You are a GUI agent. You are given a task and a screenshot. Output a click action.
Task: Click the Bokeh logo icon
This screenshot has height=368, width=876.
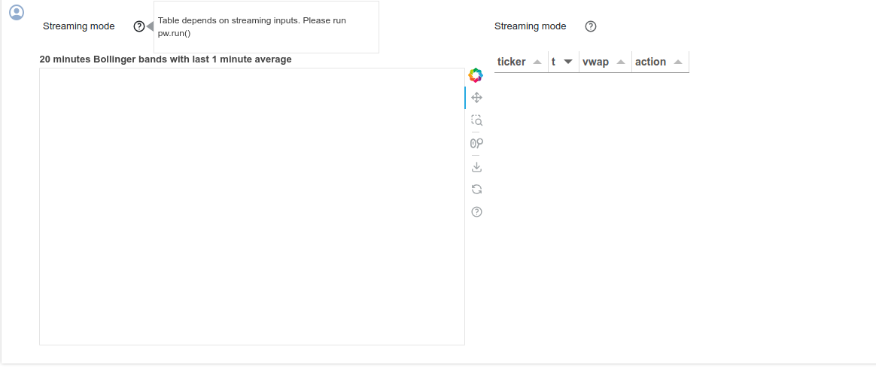pyautogui.click(x=476, y=75)
